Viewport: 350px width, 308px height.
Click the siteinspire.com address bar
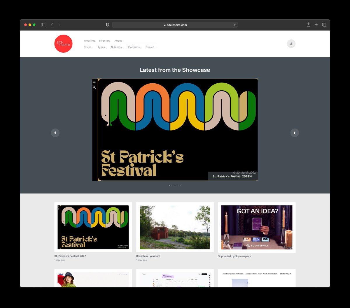pyautogui.click(x=175, y=25)
